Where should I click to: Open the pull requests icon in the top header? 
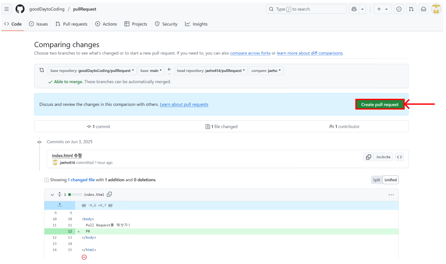click(x=411, y=9)
